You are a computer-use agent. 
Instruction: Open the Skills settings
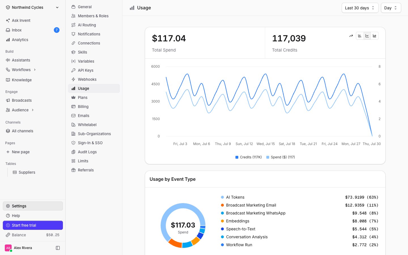pos(94,52)
